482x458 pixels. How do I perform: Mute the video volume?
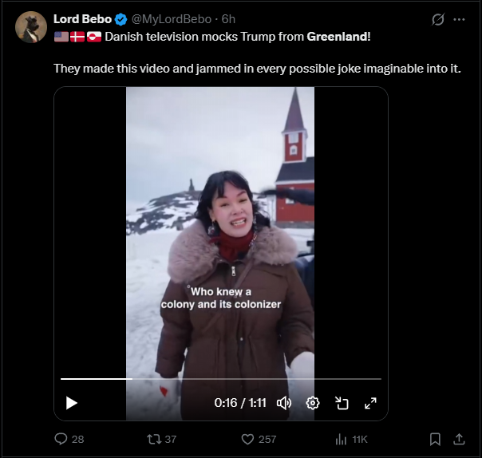[283, 403]
